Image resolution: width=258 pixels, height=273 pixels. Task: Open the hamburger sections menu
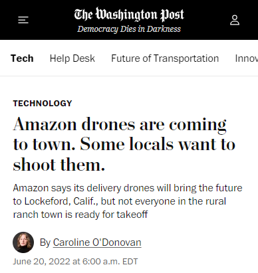[23, 20]
